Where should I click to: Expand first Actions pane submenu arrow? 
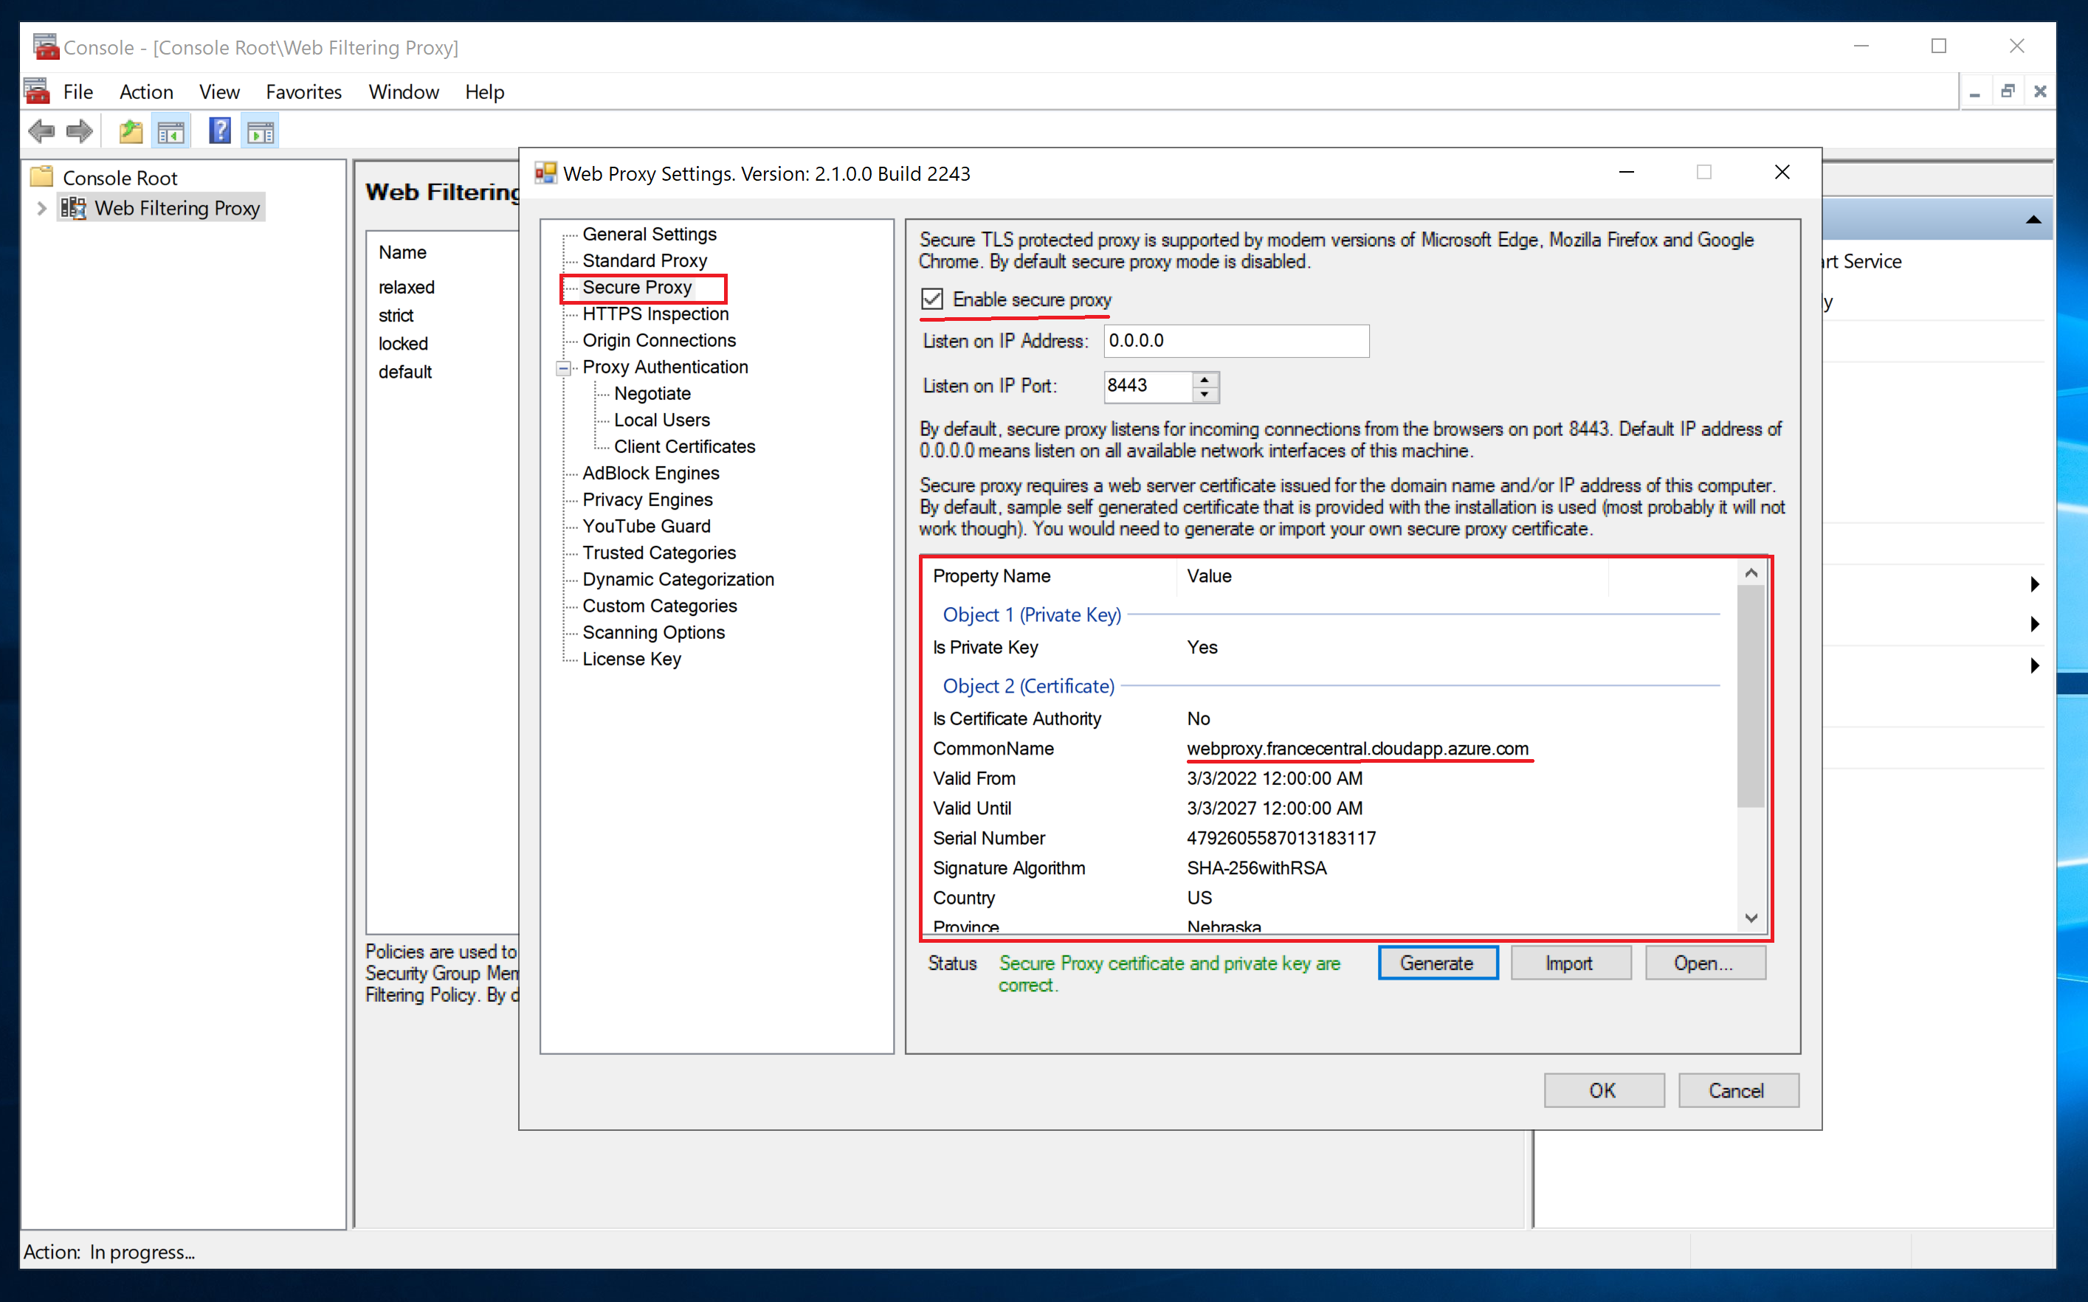[x=2035, y=584]
